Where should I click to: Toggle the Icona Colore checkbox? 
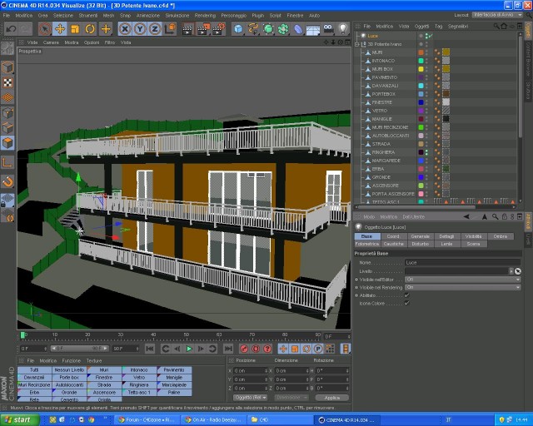point(407,303)
